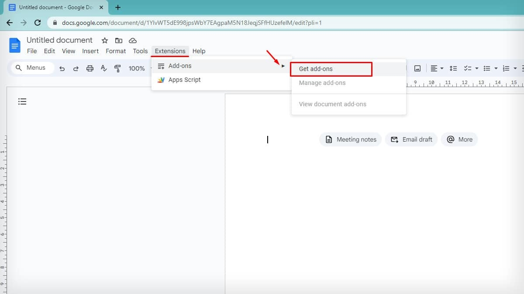524x294 pixels.
Task: Select the Spelling and grammar check icon
Action: point(104,68)
